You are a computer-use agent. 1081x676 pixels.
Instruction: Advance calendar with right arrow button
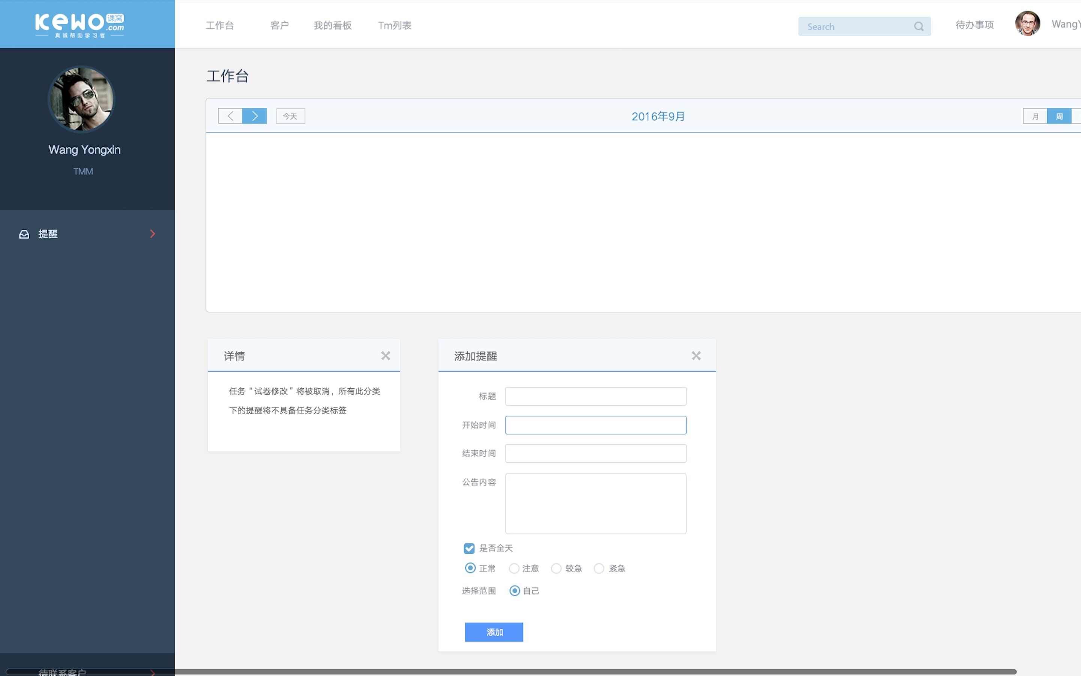254,116
